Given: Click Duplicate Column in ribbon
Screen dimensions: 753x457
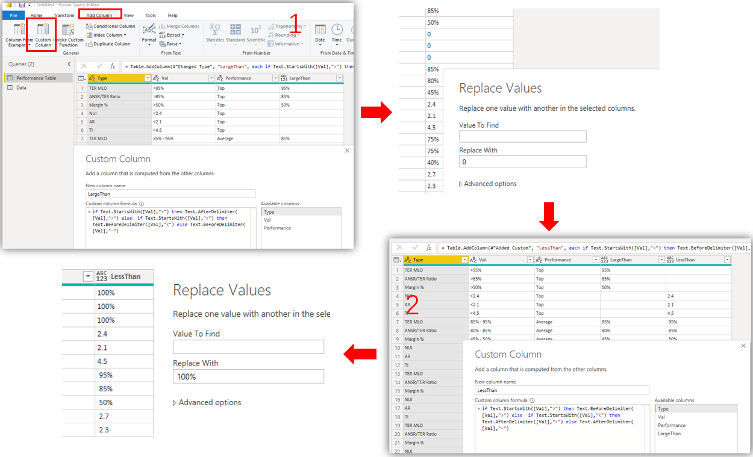Looking at the screenshot, I should click(108, 44).
